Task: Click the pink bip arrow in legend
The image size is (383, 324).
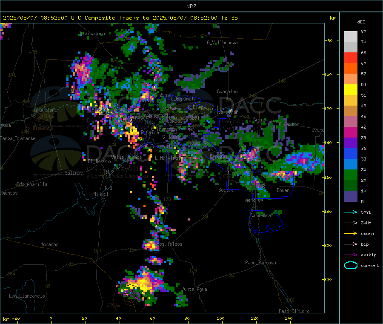Action: click(351, 244)
